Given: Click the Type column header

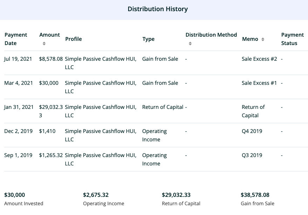Looking at the screenshot, I should coord(148,39).
